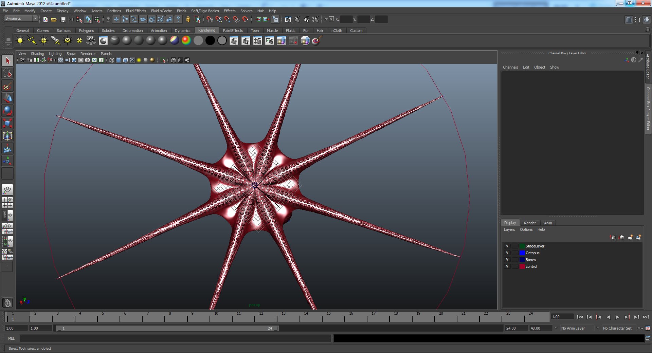The height and width of the screenshot is (353, 652).
Task: Switch to the Animation shelf tab
Action: (x=159, y=31)
